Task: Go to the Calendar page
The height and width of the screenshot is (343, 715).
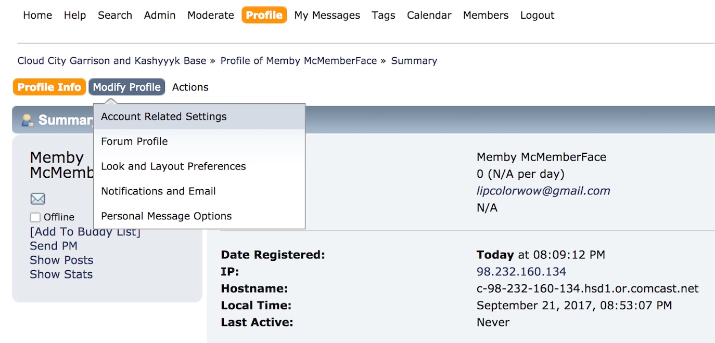Action: (429, 15)
